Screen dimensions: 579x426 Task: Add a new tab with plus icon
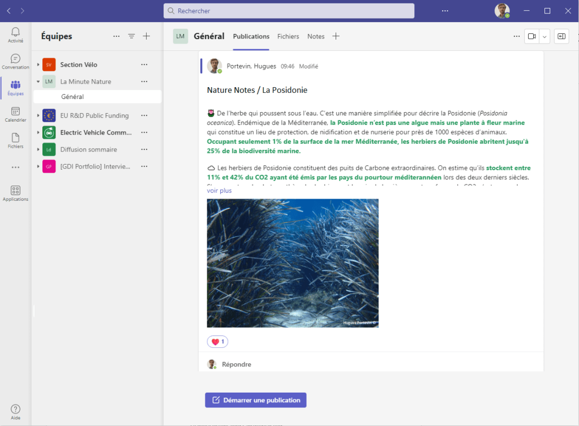[x=336, y=36]
